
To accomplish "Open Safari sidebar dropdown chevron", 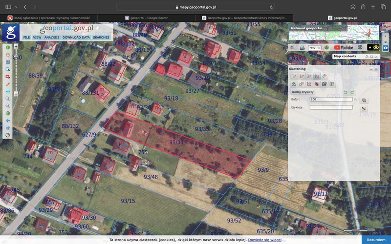I will pyautogui.click(x=16, y=7).
